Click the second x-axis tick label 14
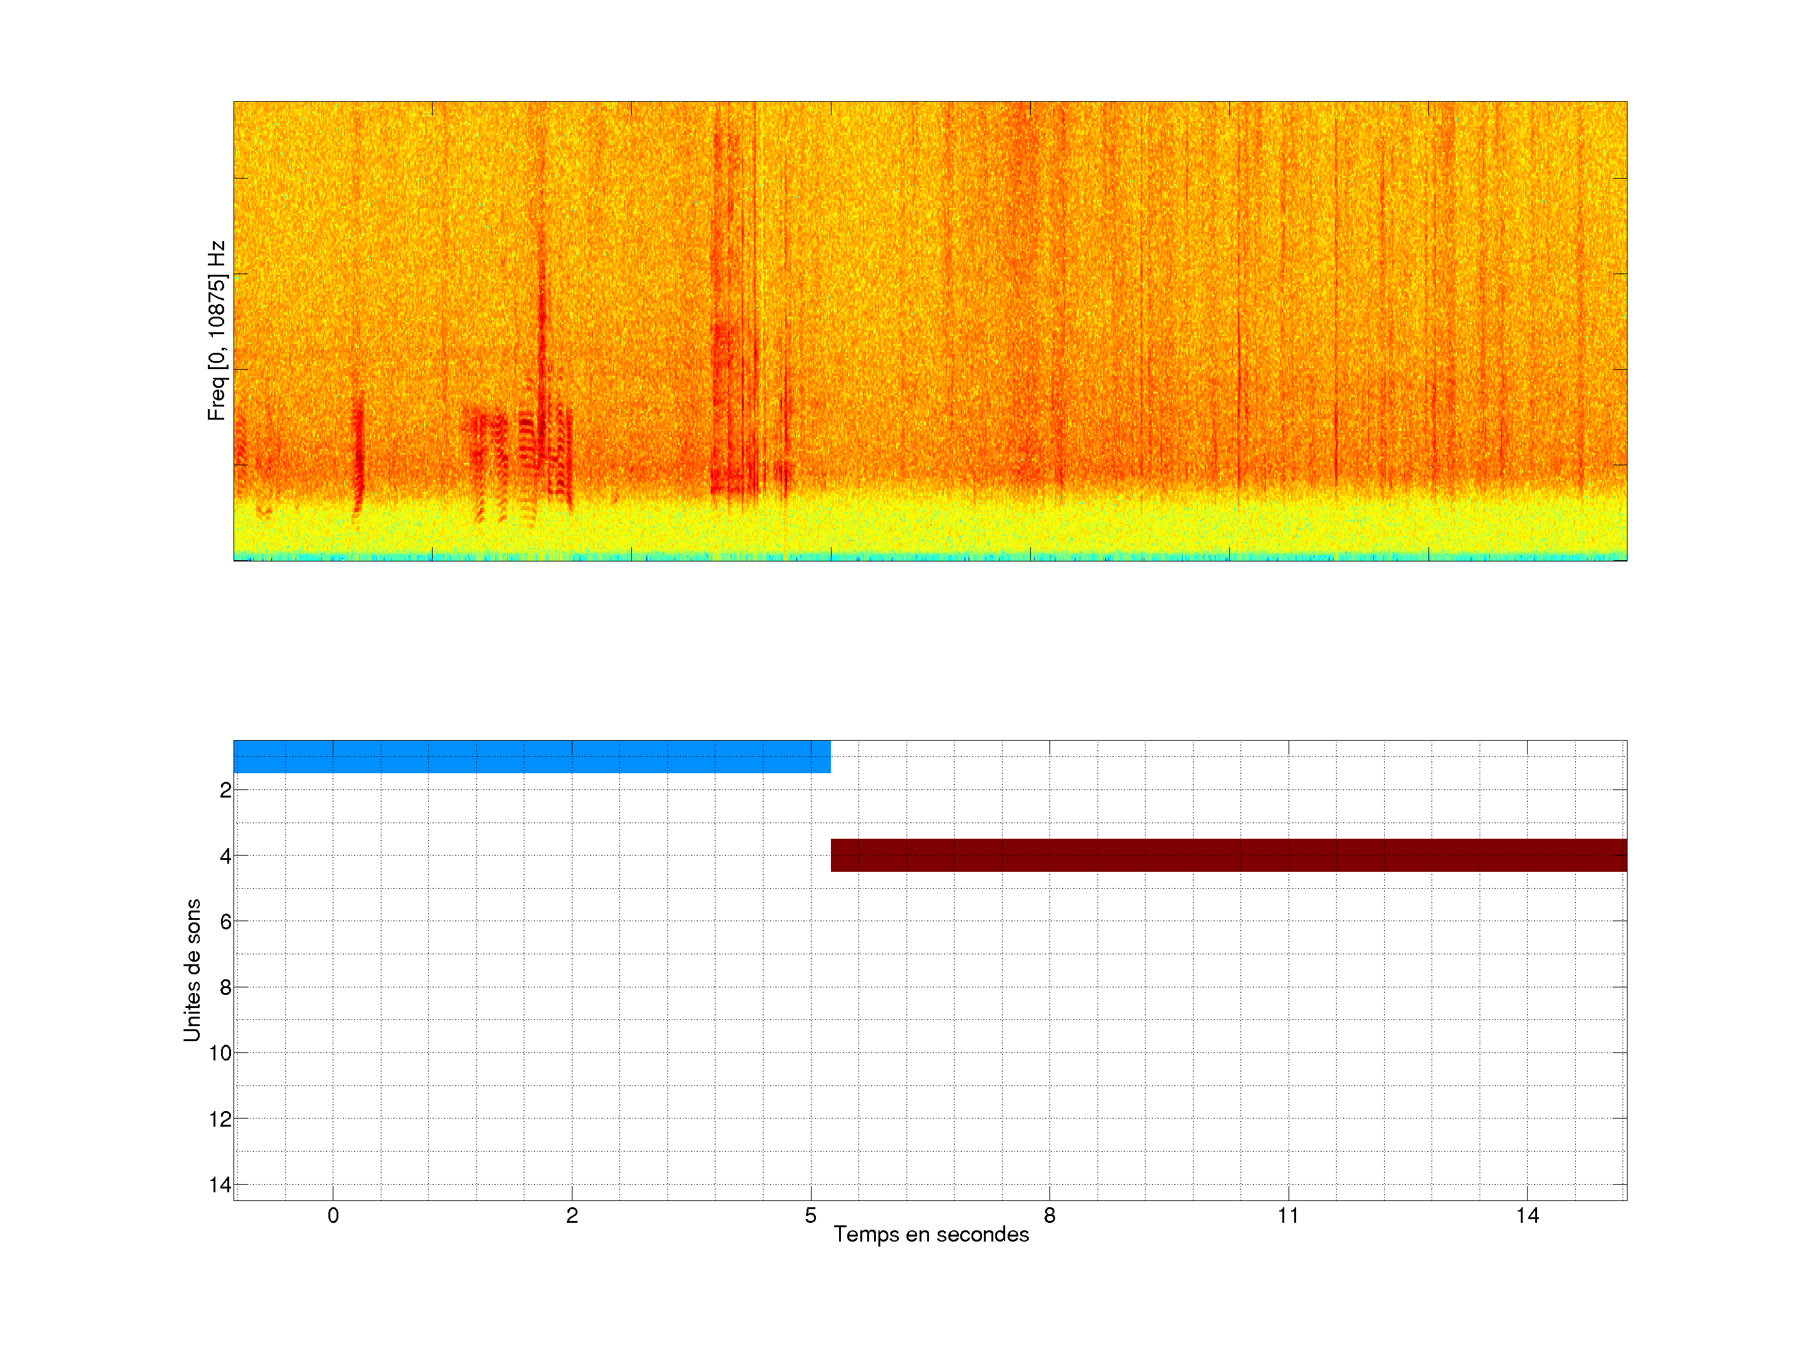 pos(1526,1215)
